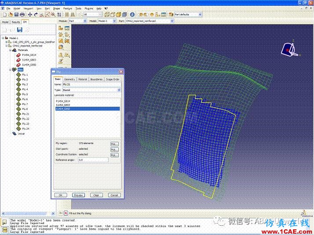Viewport: 314px width, 235px height.
Task: Select the Magnify view tool
Action: [42, 14]
